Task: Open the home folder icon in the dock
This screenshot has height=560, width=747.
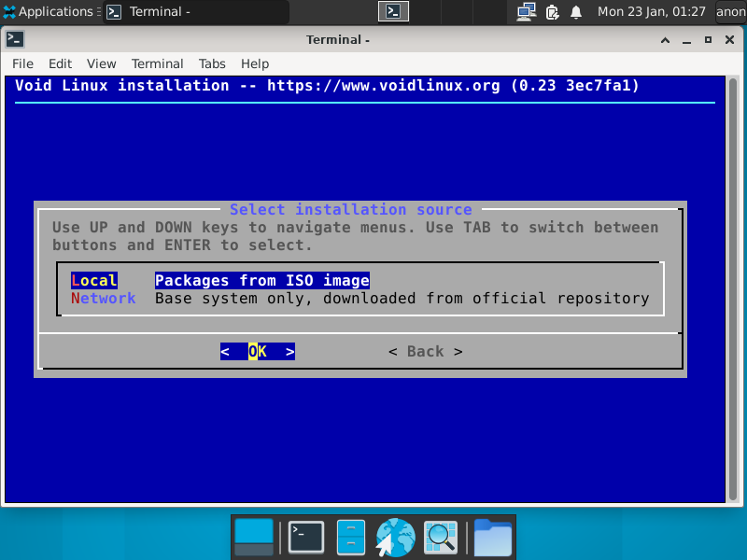Action: click(493, 538)
